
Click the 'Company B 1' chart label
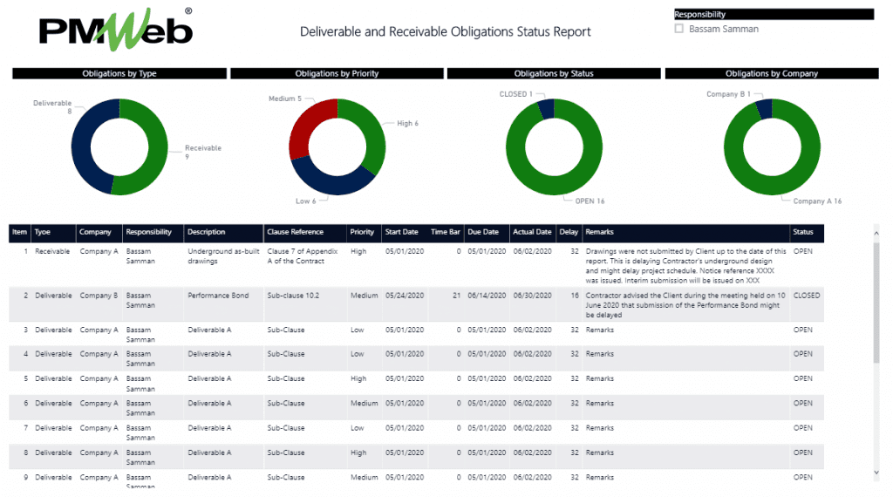[728, 94]
